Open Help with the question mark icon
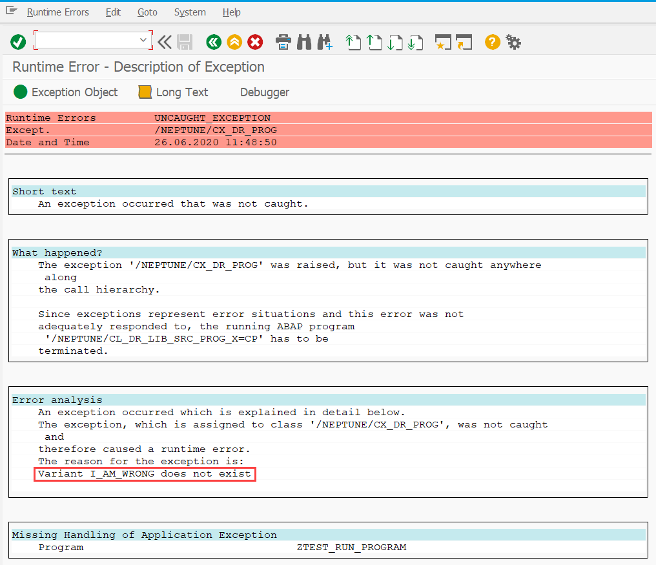The image size is (656, 565). [492, 42]
